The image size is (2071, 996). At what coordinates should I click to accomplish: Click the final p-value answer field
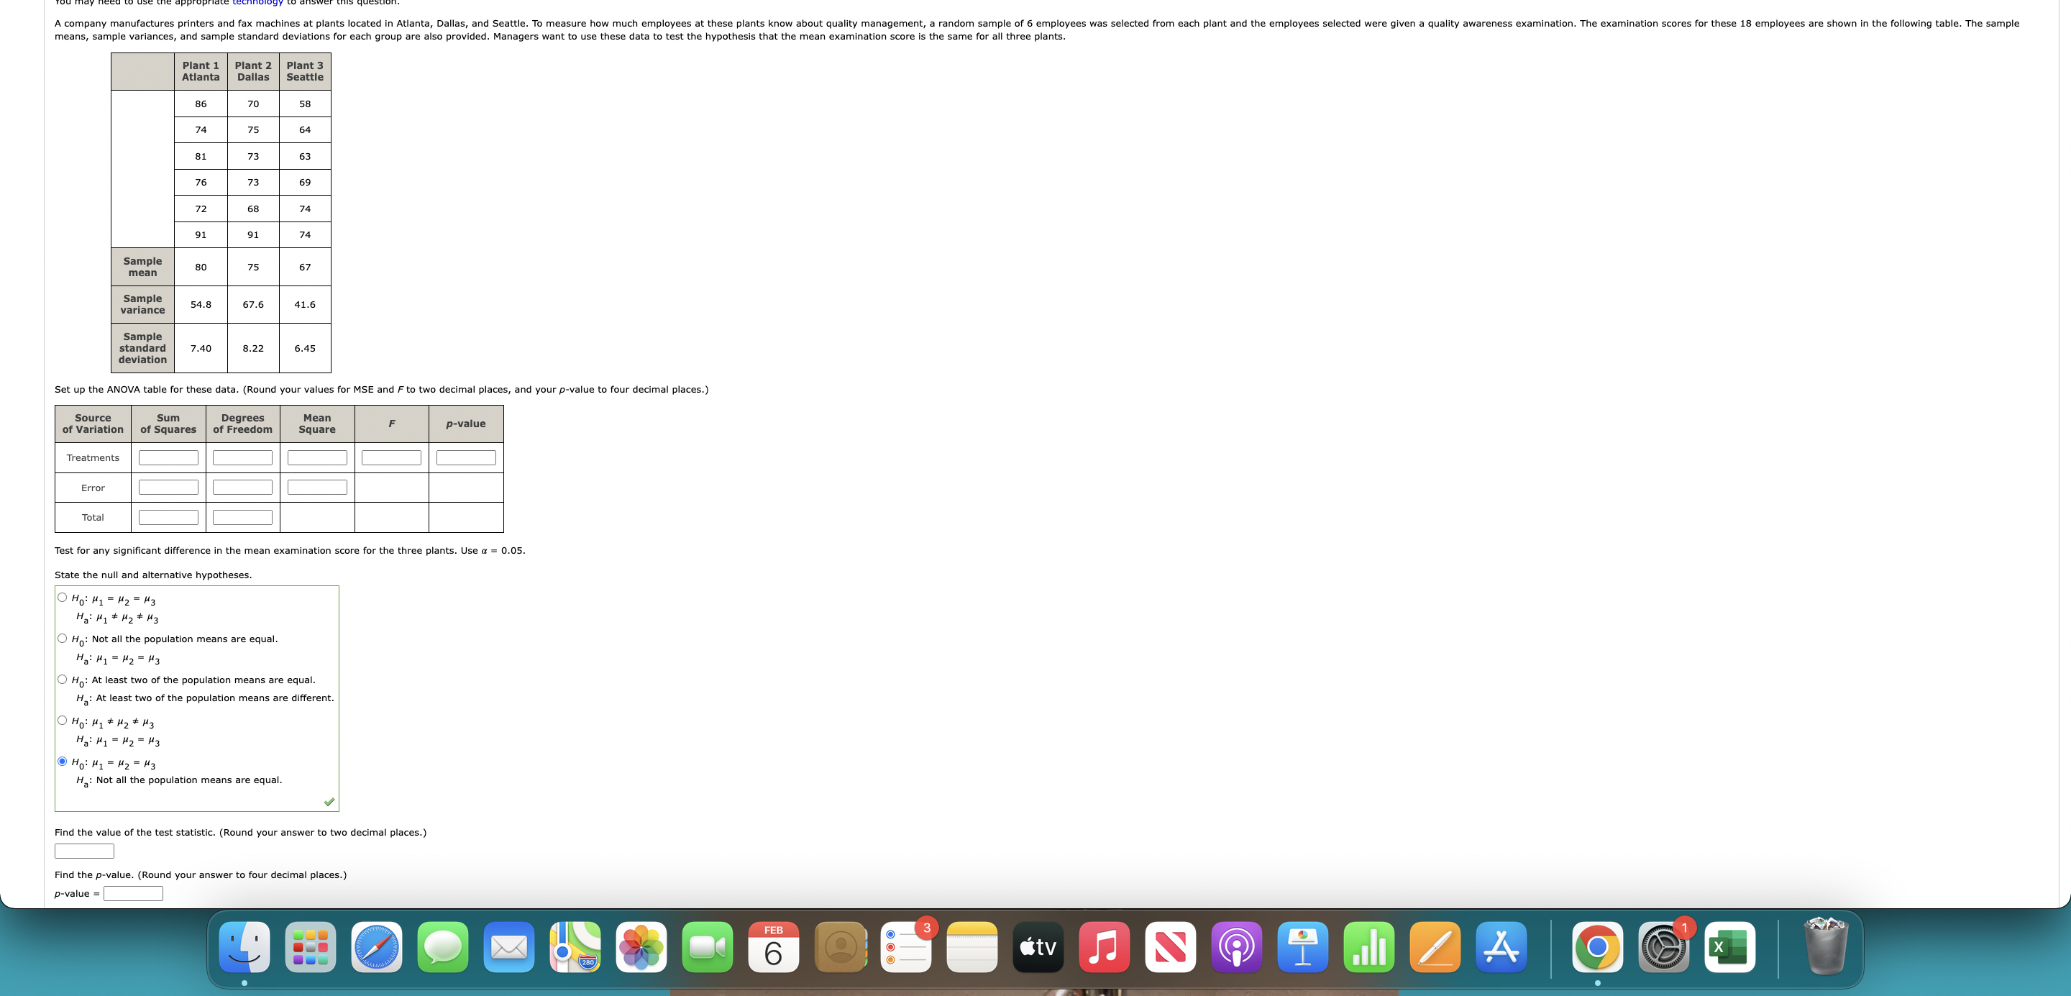134,893
